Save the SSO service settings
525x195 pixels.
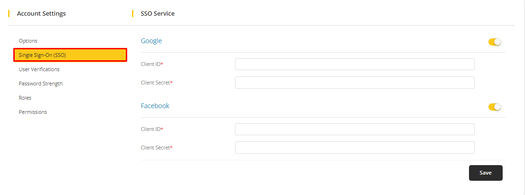click(485, 173)
